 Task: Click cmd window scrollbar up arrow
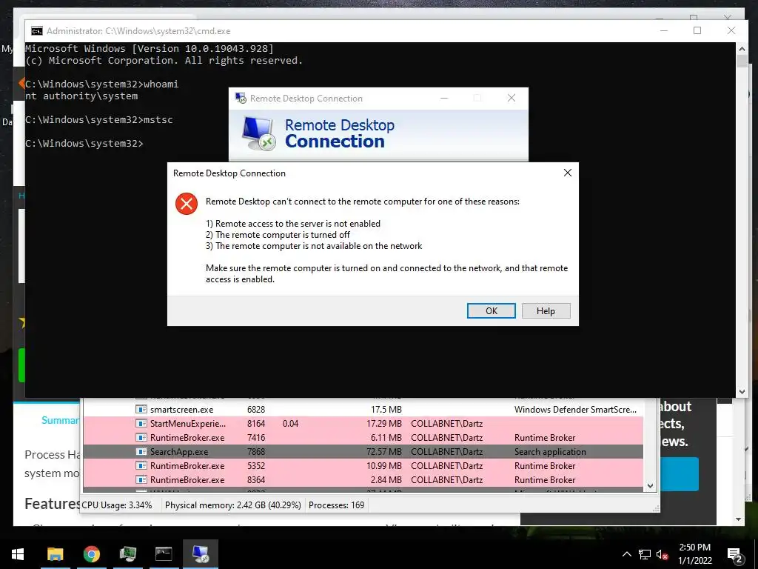[x=742, y=48]
